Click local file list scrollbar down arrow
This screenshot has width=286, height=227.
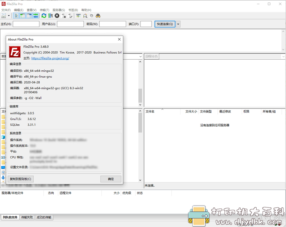(x=140, y=180)
